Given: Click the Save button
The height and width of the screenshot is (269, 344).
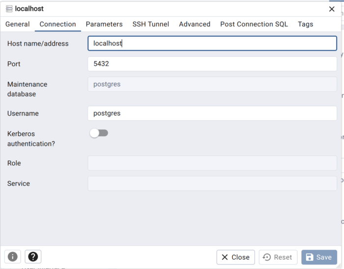Looking at the screenshot, I should tap(319, 257).
